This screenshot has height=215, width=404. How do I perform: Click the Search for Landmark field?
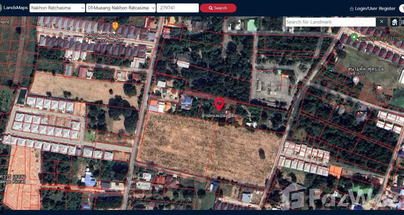coord(330,22)
